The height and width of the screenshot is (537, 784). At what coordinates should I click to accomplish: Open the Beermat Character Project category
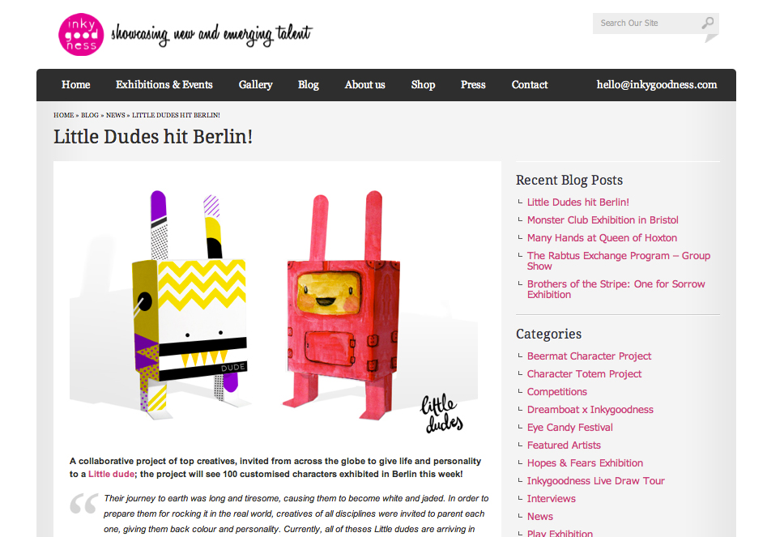pos(589,356)
